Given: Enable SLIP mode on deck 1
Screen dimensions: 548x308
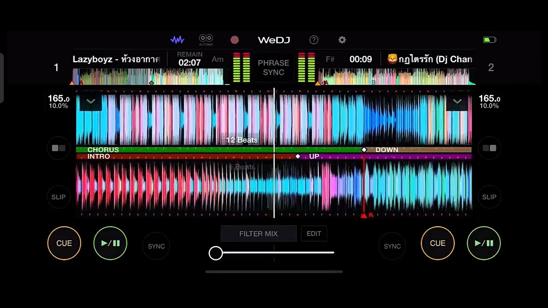Looking at the screenshot, I should tap(59, 197).
